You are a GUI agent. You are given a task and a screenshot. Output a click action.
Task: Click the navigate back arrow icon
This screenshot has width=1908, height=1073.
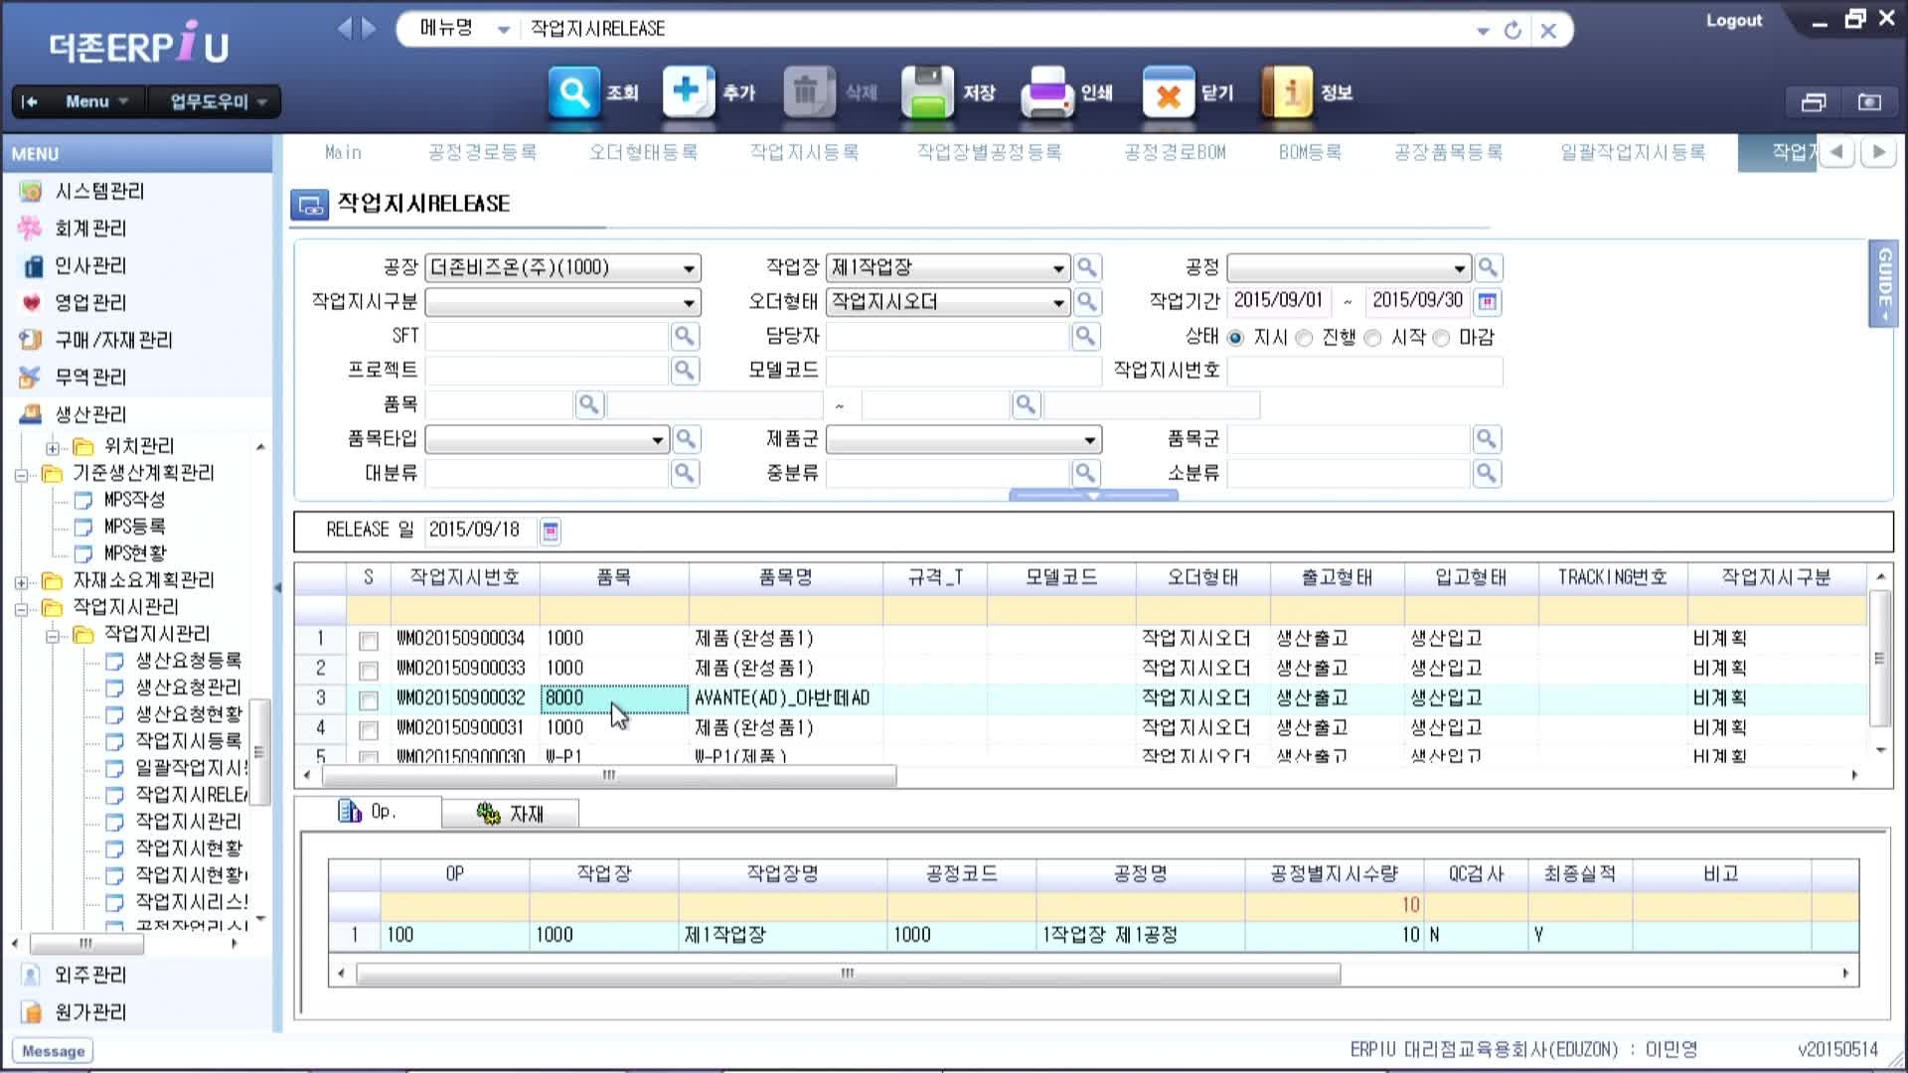tap(345, 29)
